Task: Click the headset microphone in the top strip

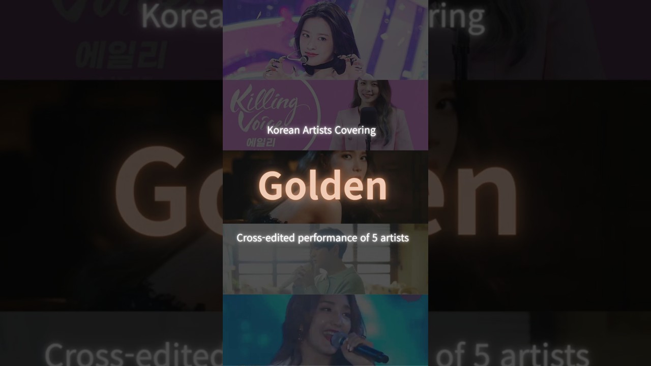Action: coord(300,59)
